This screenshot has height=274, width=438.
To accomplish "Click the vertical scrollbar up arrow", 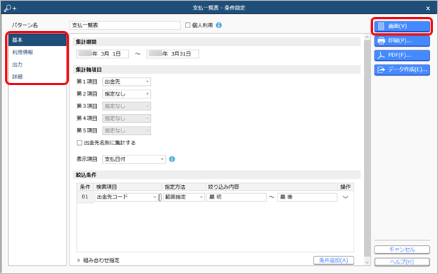I will click(x=367, y=37).
